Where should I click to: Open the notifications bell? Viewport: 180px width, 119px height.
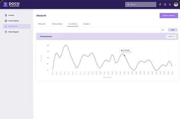tap(160, 4)
